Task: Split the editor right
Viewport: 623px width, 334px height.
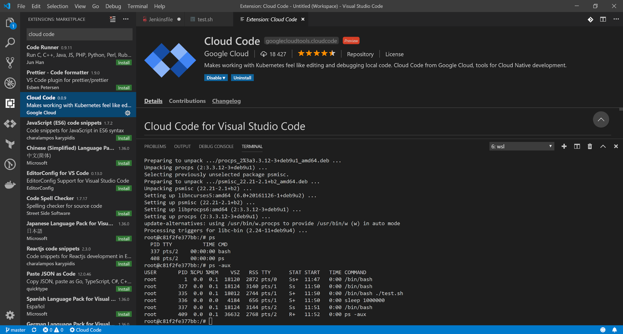Action: click(603, 19)
